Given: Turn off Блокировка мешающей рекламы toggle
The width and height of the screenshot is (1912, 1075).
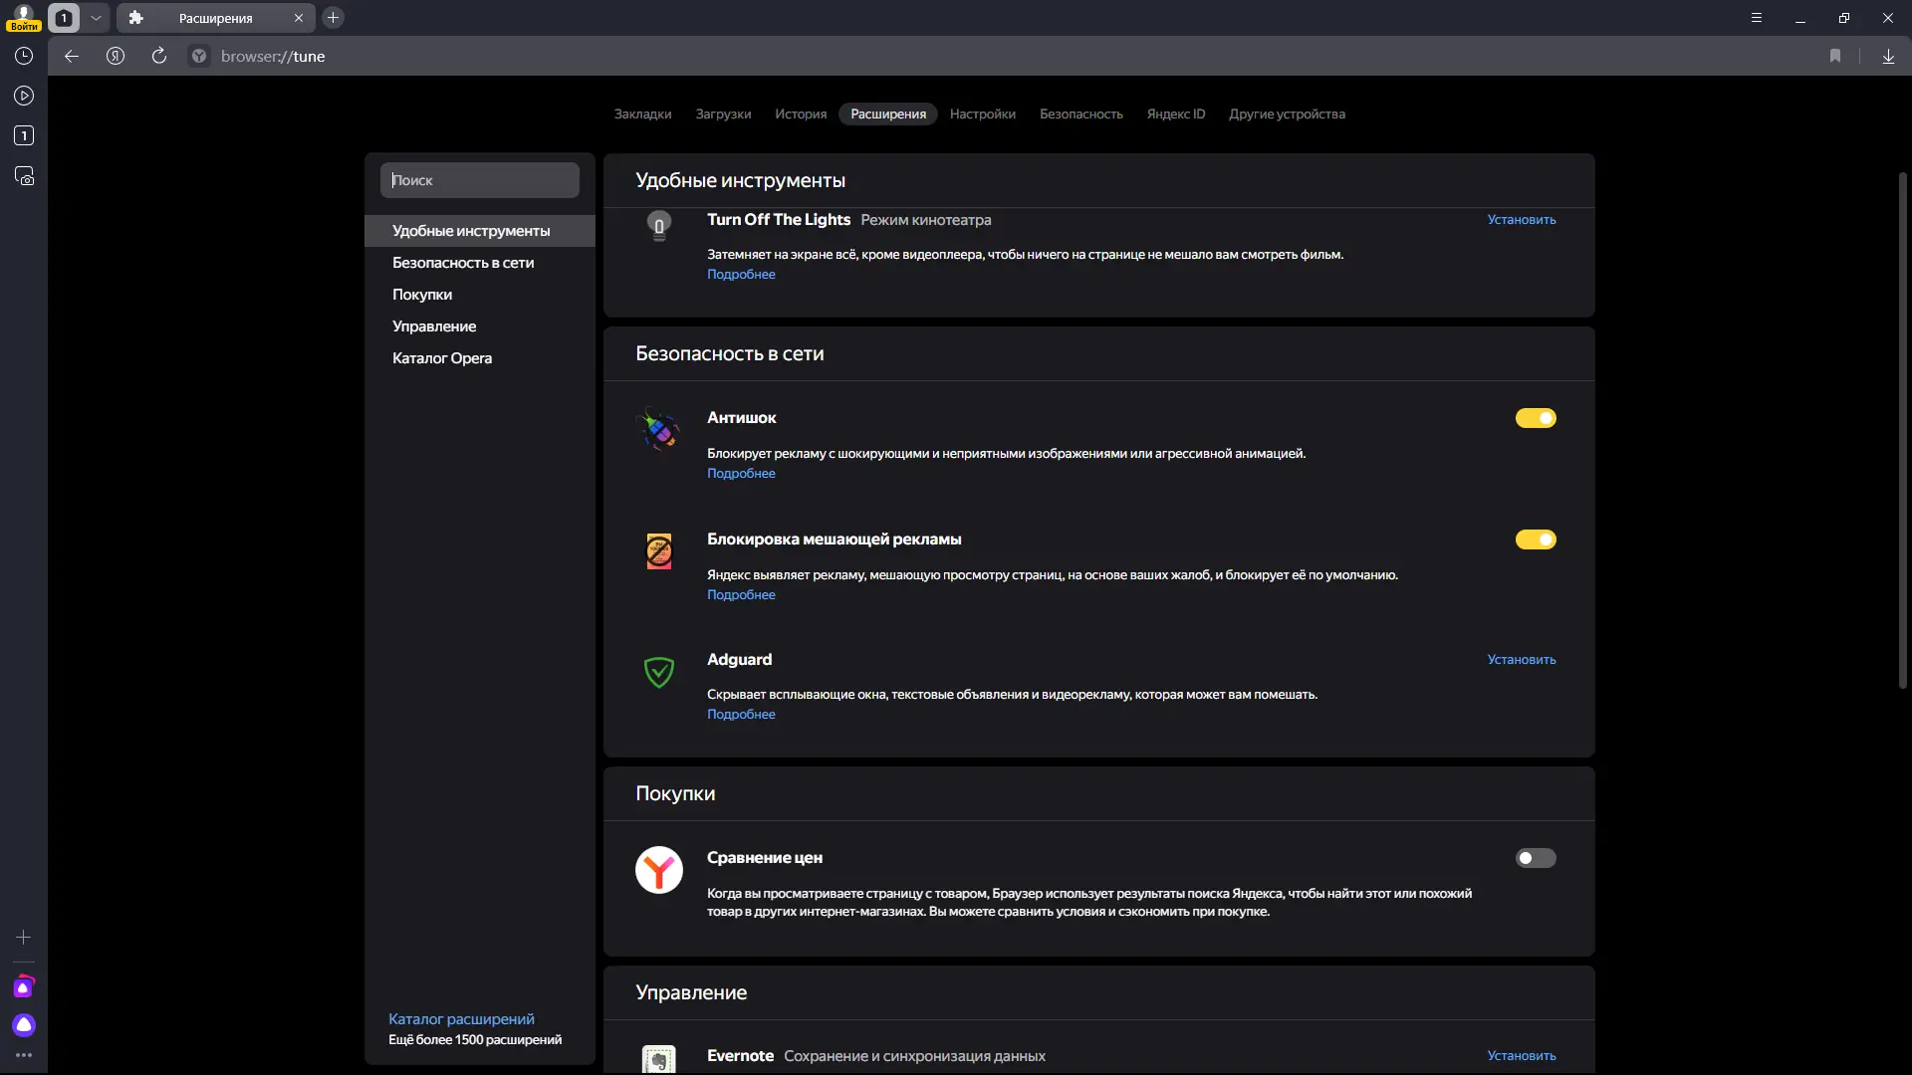Looking at the screenshot, I should (x=1535, y=539).
